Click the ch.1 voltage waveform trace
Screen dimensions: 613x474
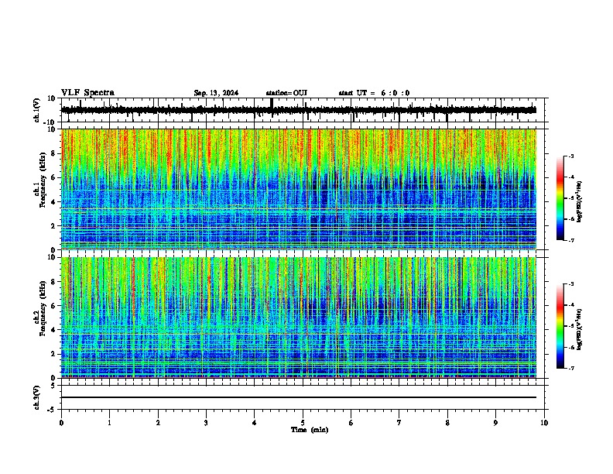(x=299, y=110)
